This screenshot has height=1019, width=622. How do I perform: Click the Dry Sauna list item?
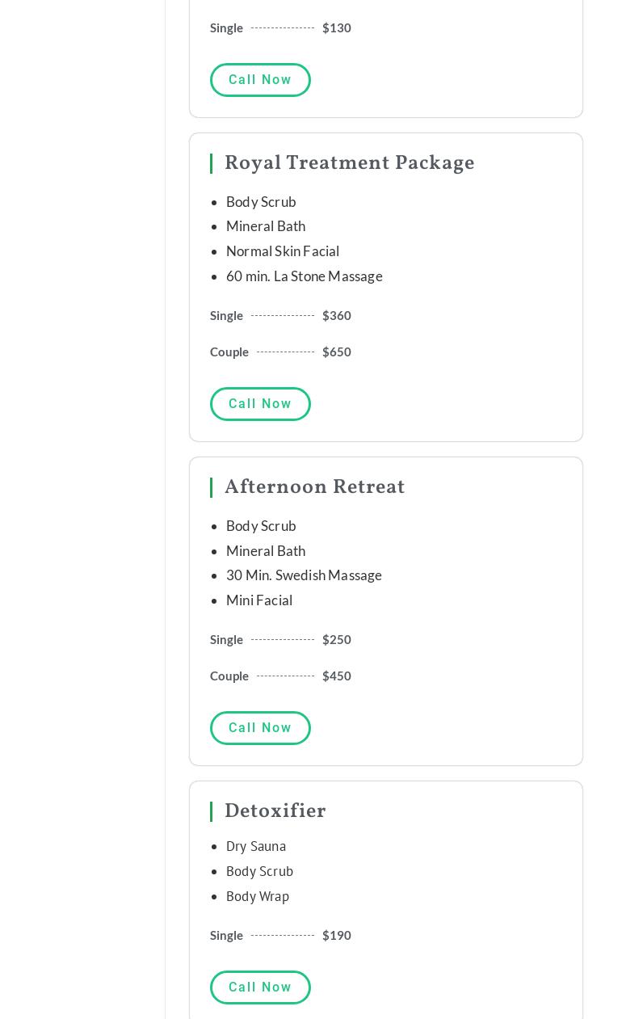[256, 847]
